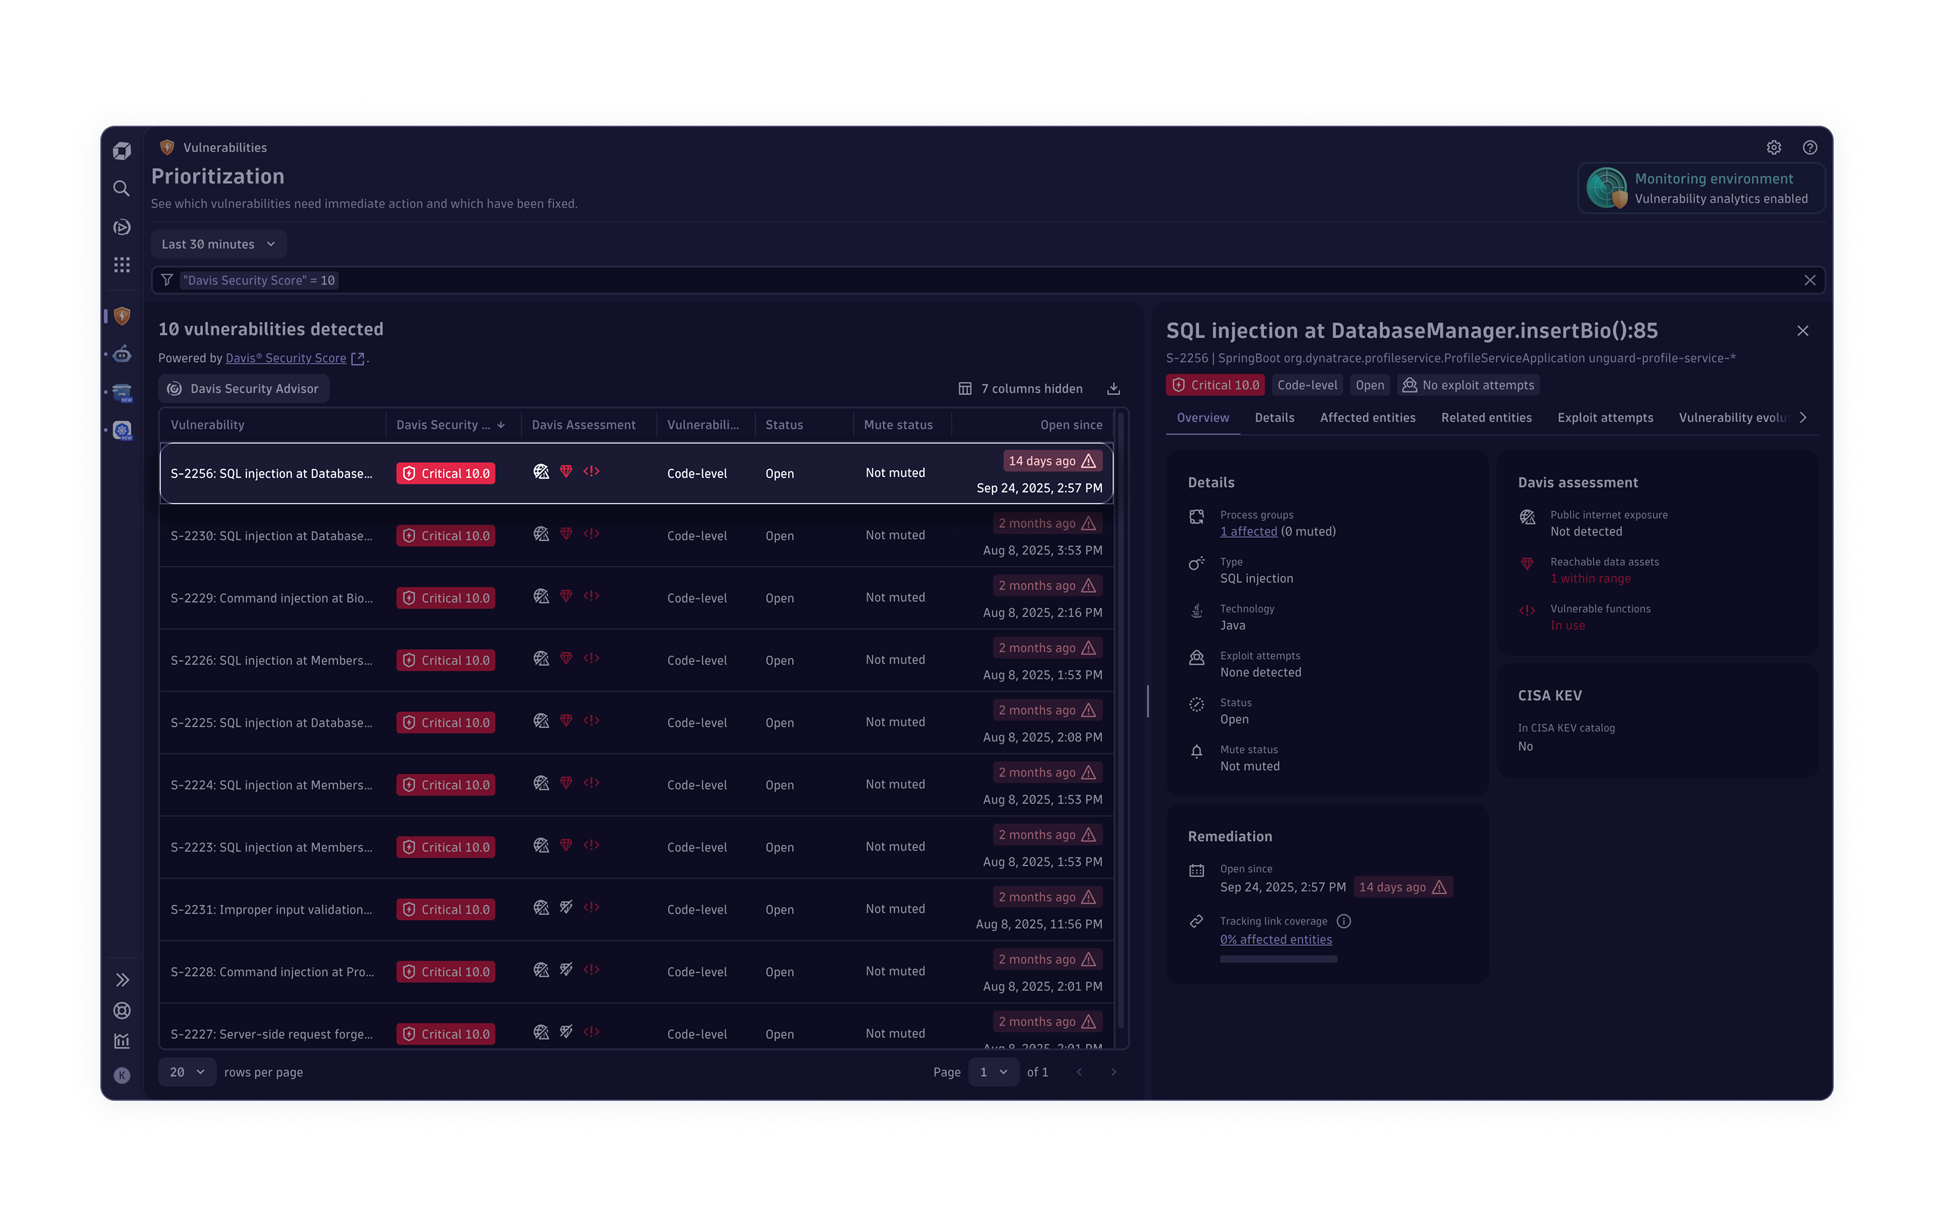
Task: Open the Vulnerabilities shield app in sidebar
Action: click(122, 316)
